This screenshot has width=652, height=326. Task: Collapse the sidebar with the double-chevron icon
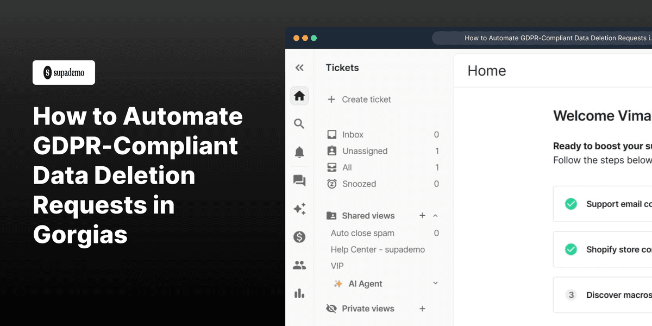point(299,67)
